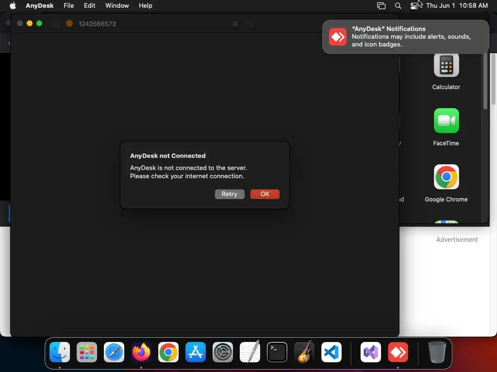Click the screen mirroring icon in menu bar
Image resolution: width=497 pixels, height=372 pixels.
point(381,6)
